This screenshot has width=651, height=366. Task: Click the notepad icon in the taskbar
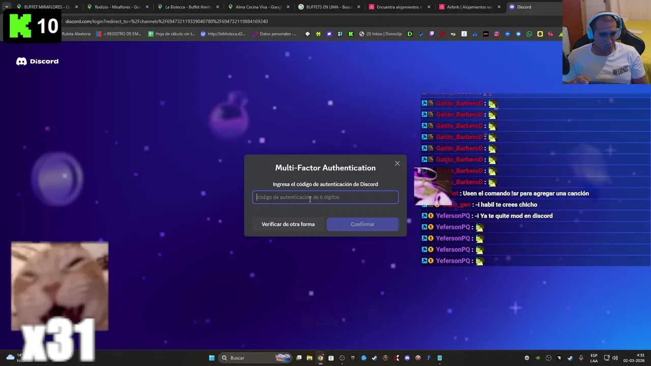click(439, 358)
